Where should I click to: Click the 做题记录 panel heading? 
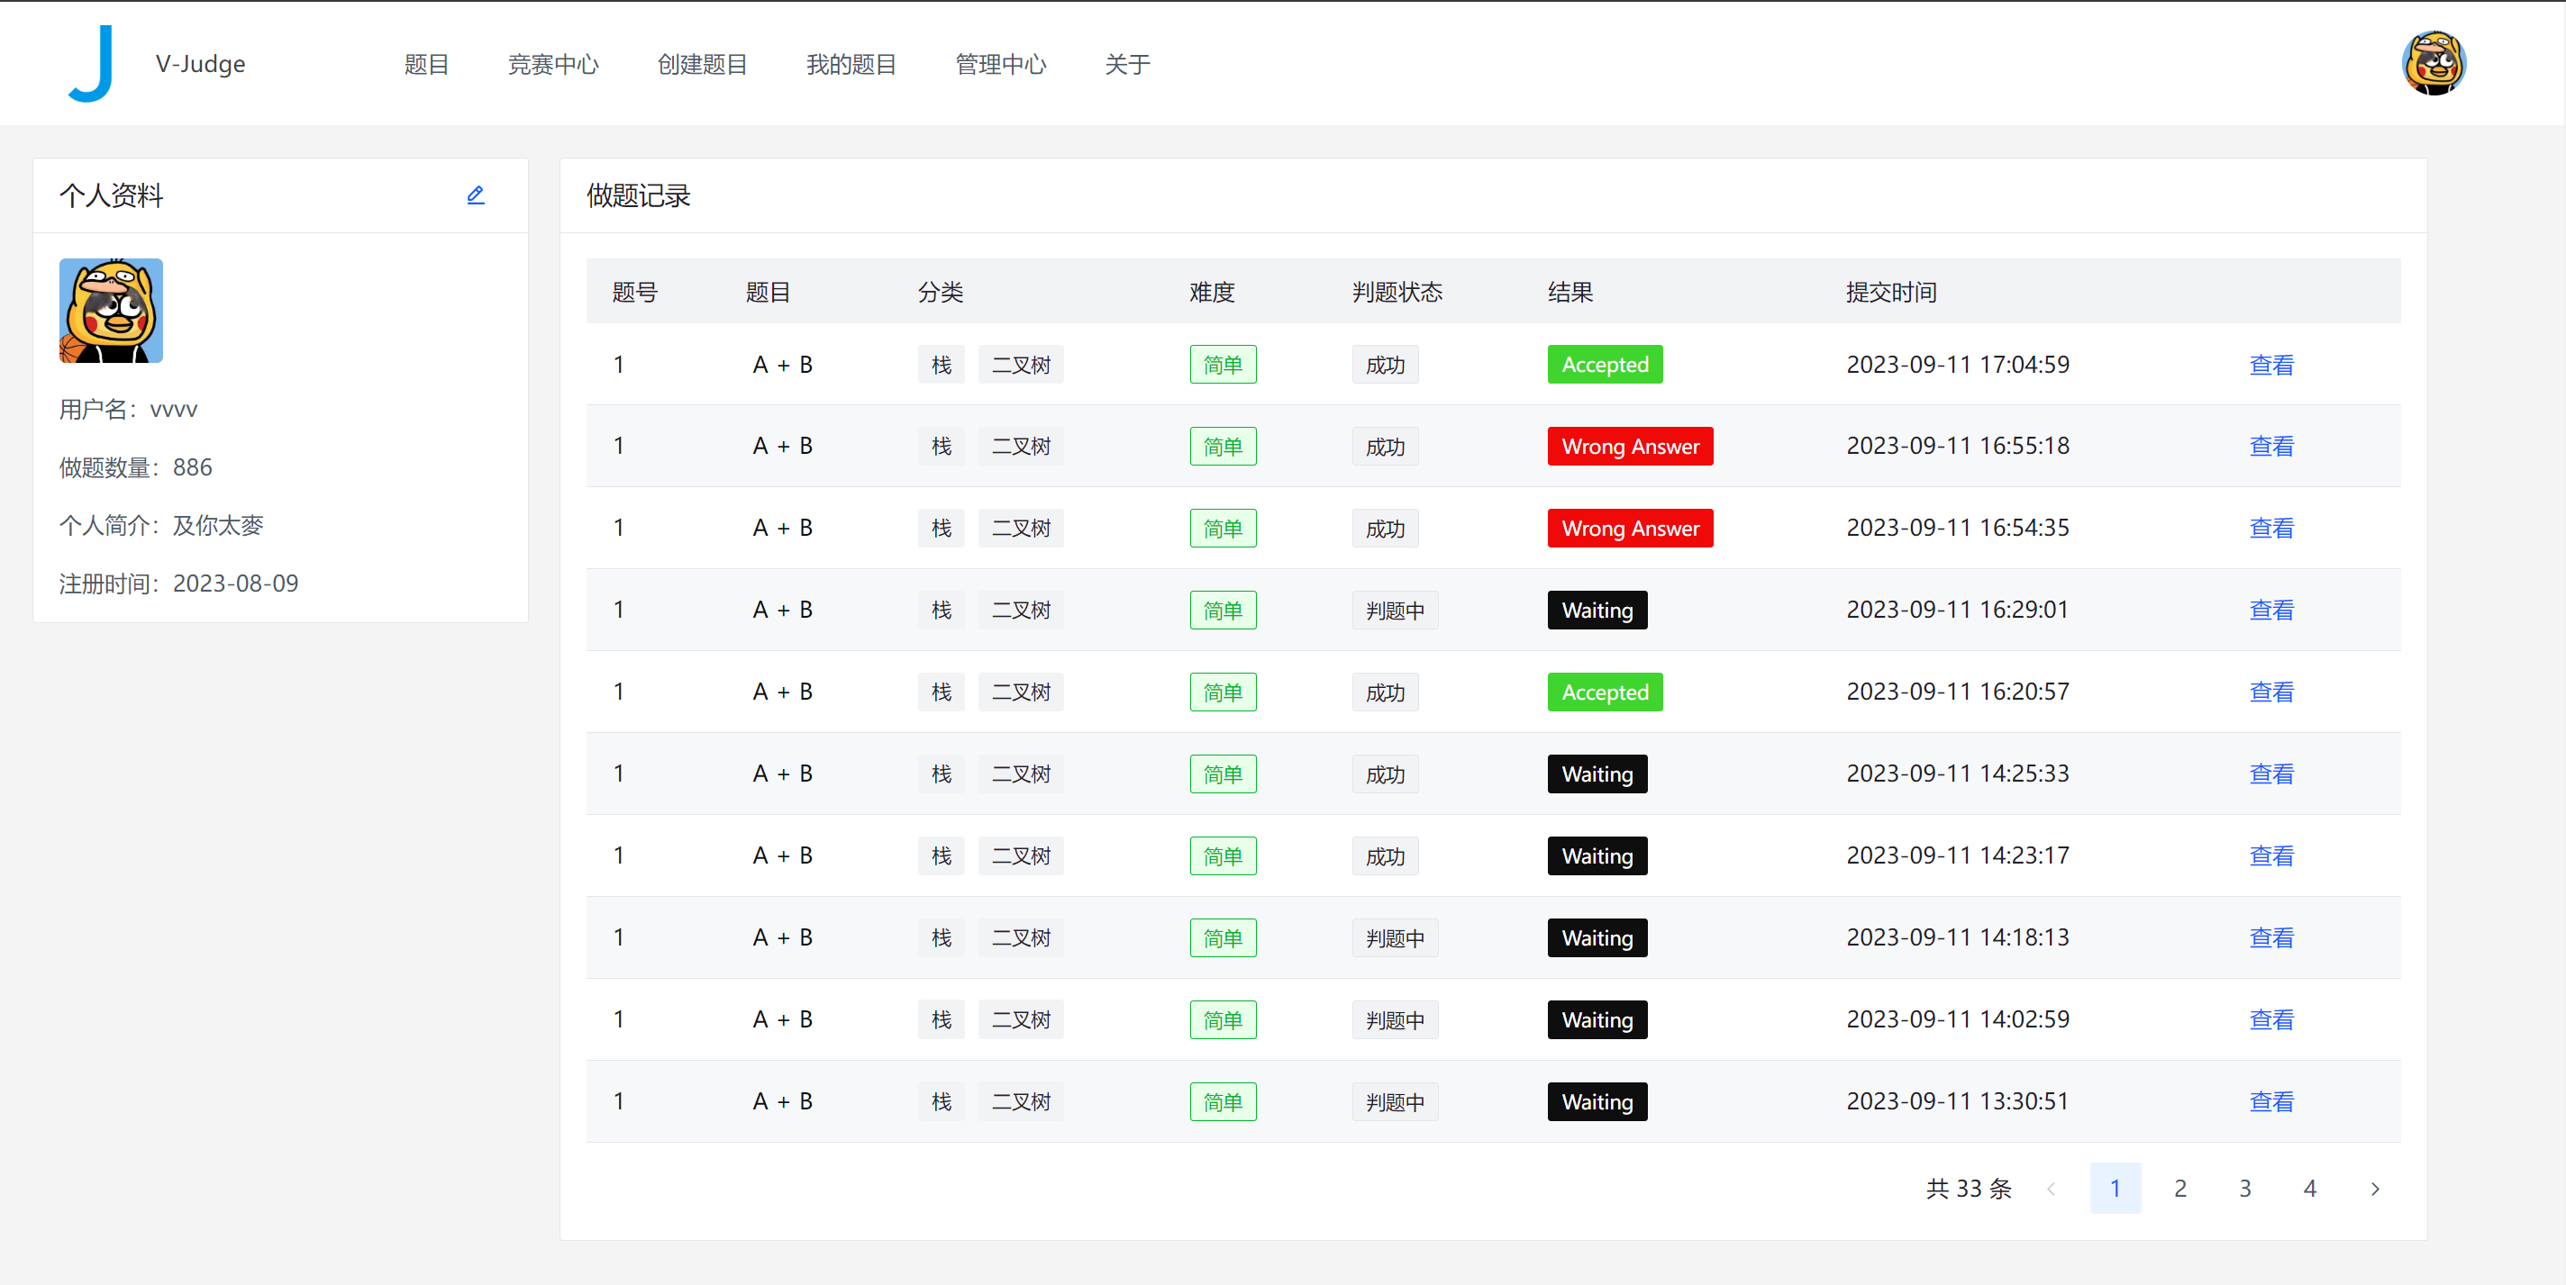[x=639, y=195]
